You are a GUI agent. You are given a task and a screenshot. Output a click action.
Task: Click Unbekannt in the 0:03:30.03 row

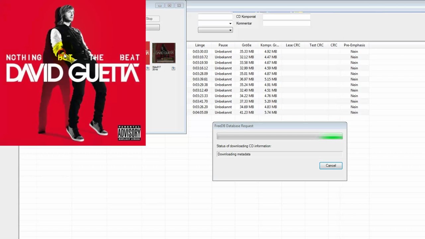(x=223, y=51)
